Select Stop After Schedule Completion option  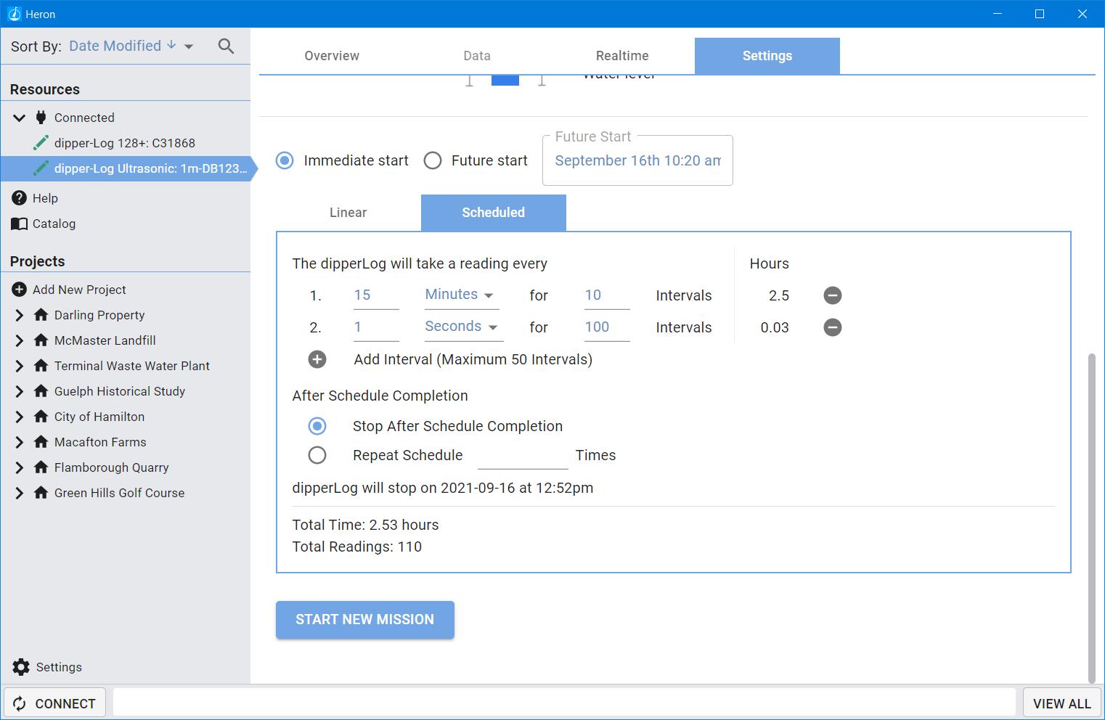point(317,426)
